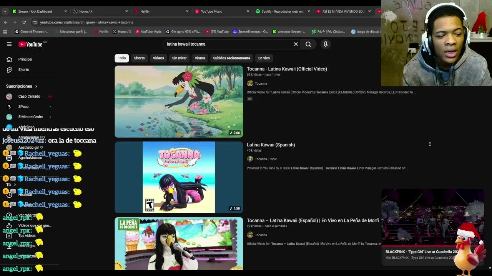Go back with the browser back arrow

pos(5,22)
